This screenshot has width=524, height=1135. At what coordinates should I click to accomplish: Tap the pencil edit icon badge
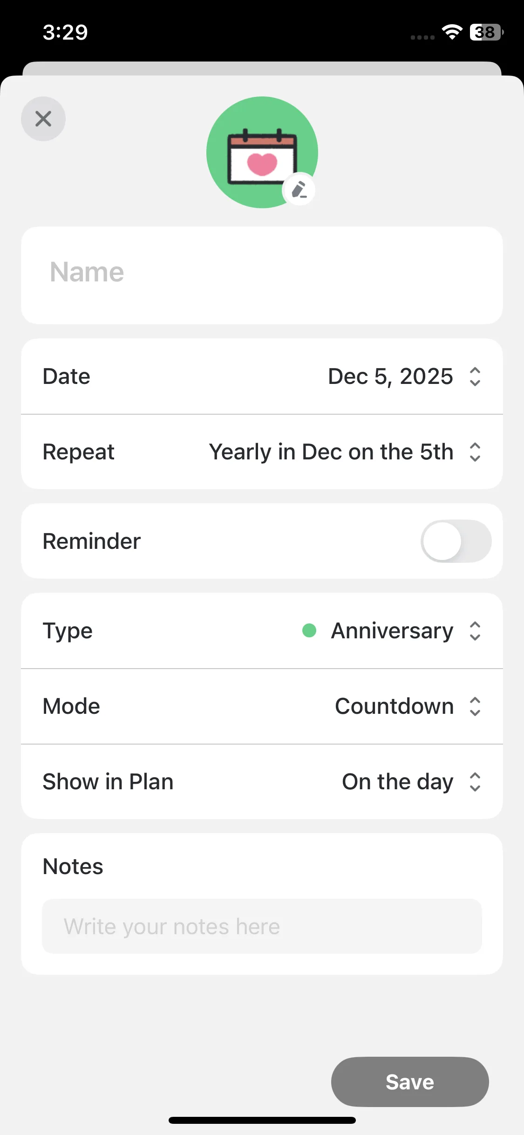pos(299,190)
